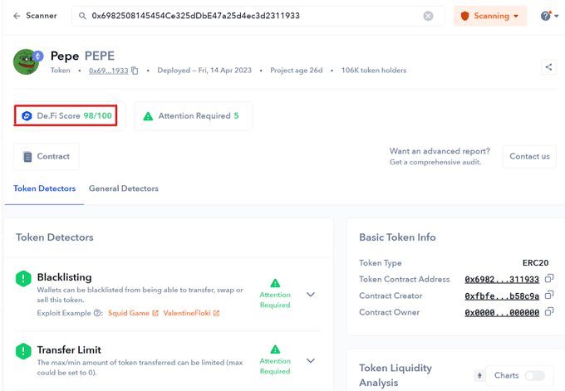Click the token address search field

point(249,16)
